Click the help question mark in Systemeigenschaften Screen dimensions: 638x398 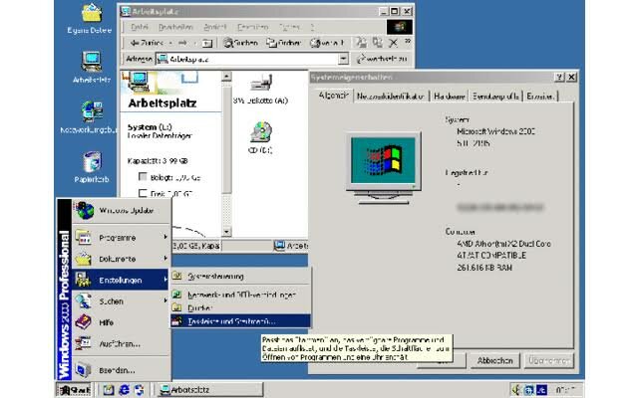(560, 77)
